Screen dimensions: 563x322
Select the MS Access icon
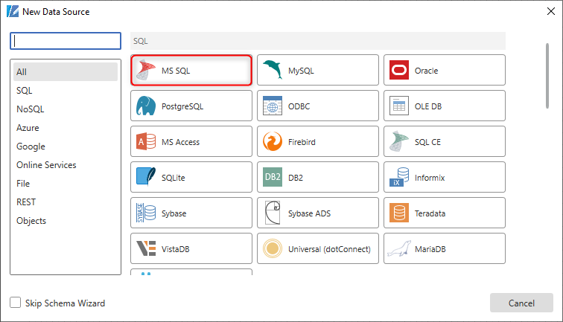146,141
